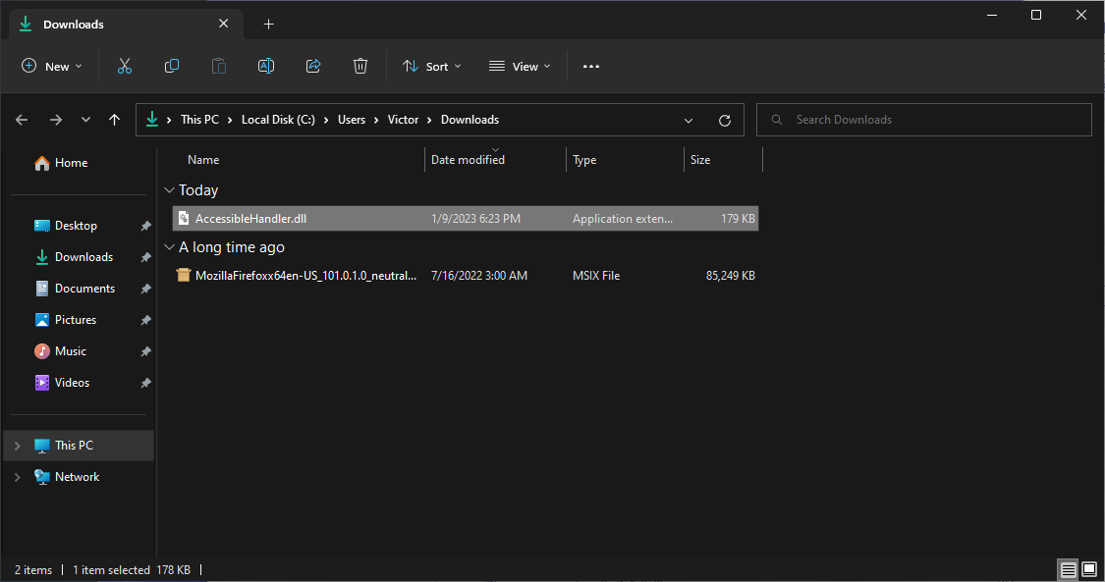The height and width of the screenshot is (582, 1105).
Task: Click the 85,249 KB size value
Action: tap(730, 276)
